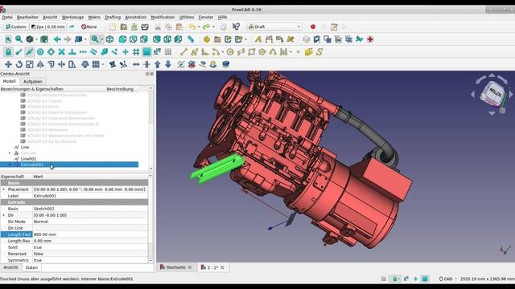This screenshot has width=515, height=289.
Task: Open the Edit Macros notepad icon
Action: [334, 26]
